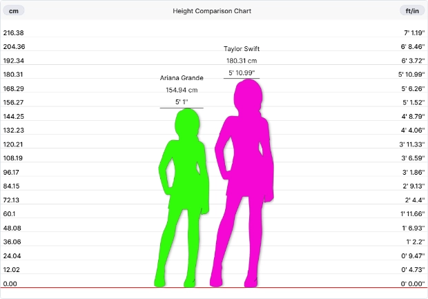Image resolution: width=428 pixels, height=299 pixels.
Task: Click 5' 10.99" label above magenta silhouette
Action: click(x=242, y=73)
